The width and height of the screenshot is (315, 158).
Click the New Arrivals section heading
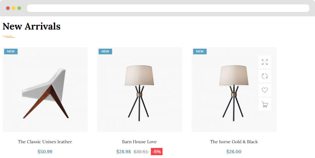coord(31,26)
